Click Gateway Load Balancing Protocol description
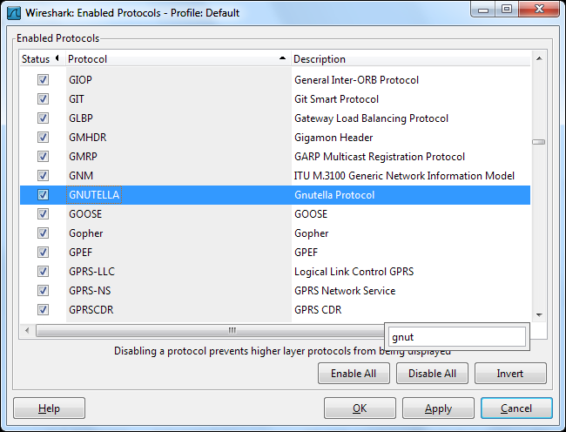This screenshot has width=566, height=432. pyautogui.click(x=372, y=118)
